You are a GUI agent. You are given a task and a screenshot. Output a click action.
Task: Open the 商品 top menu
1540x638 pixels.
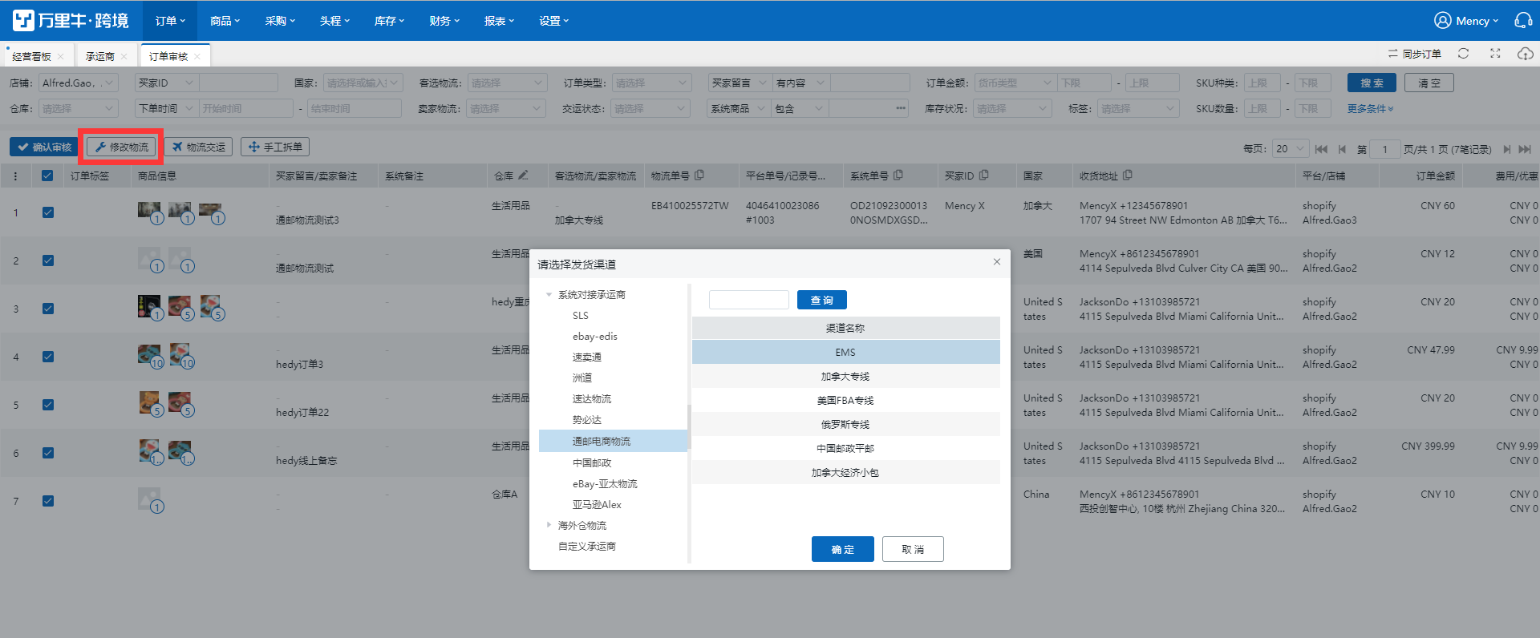225,21
